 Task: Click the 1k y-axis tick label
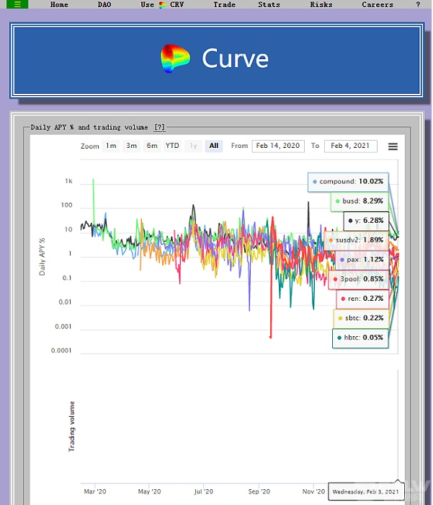pyautogui.click(x=69, y=181)
